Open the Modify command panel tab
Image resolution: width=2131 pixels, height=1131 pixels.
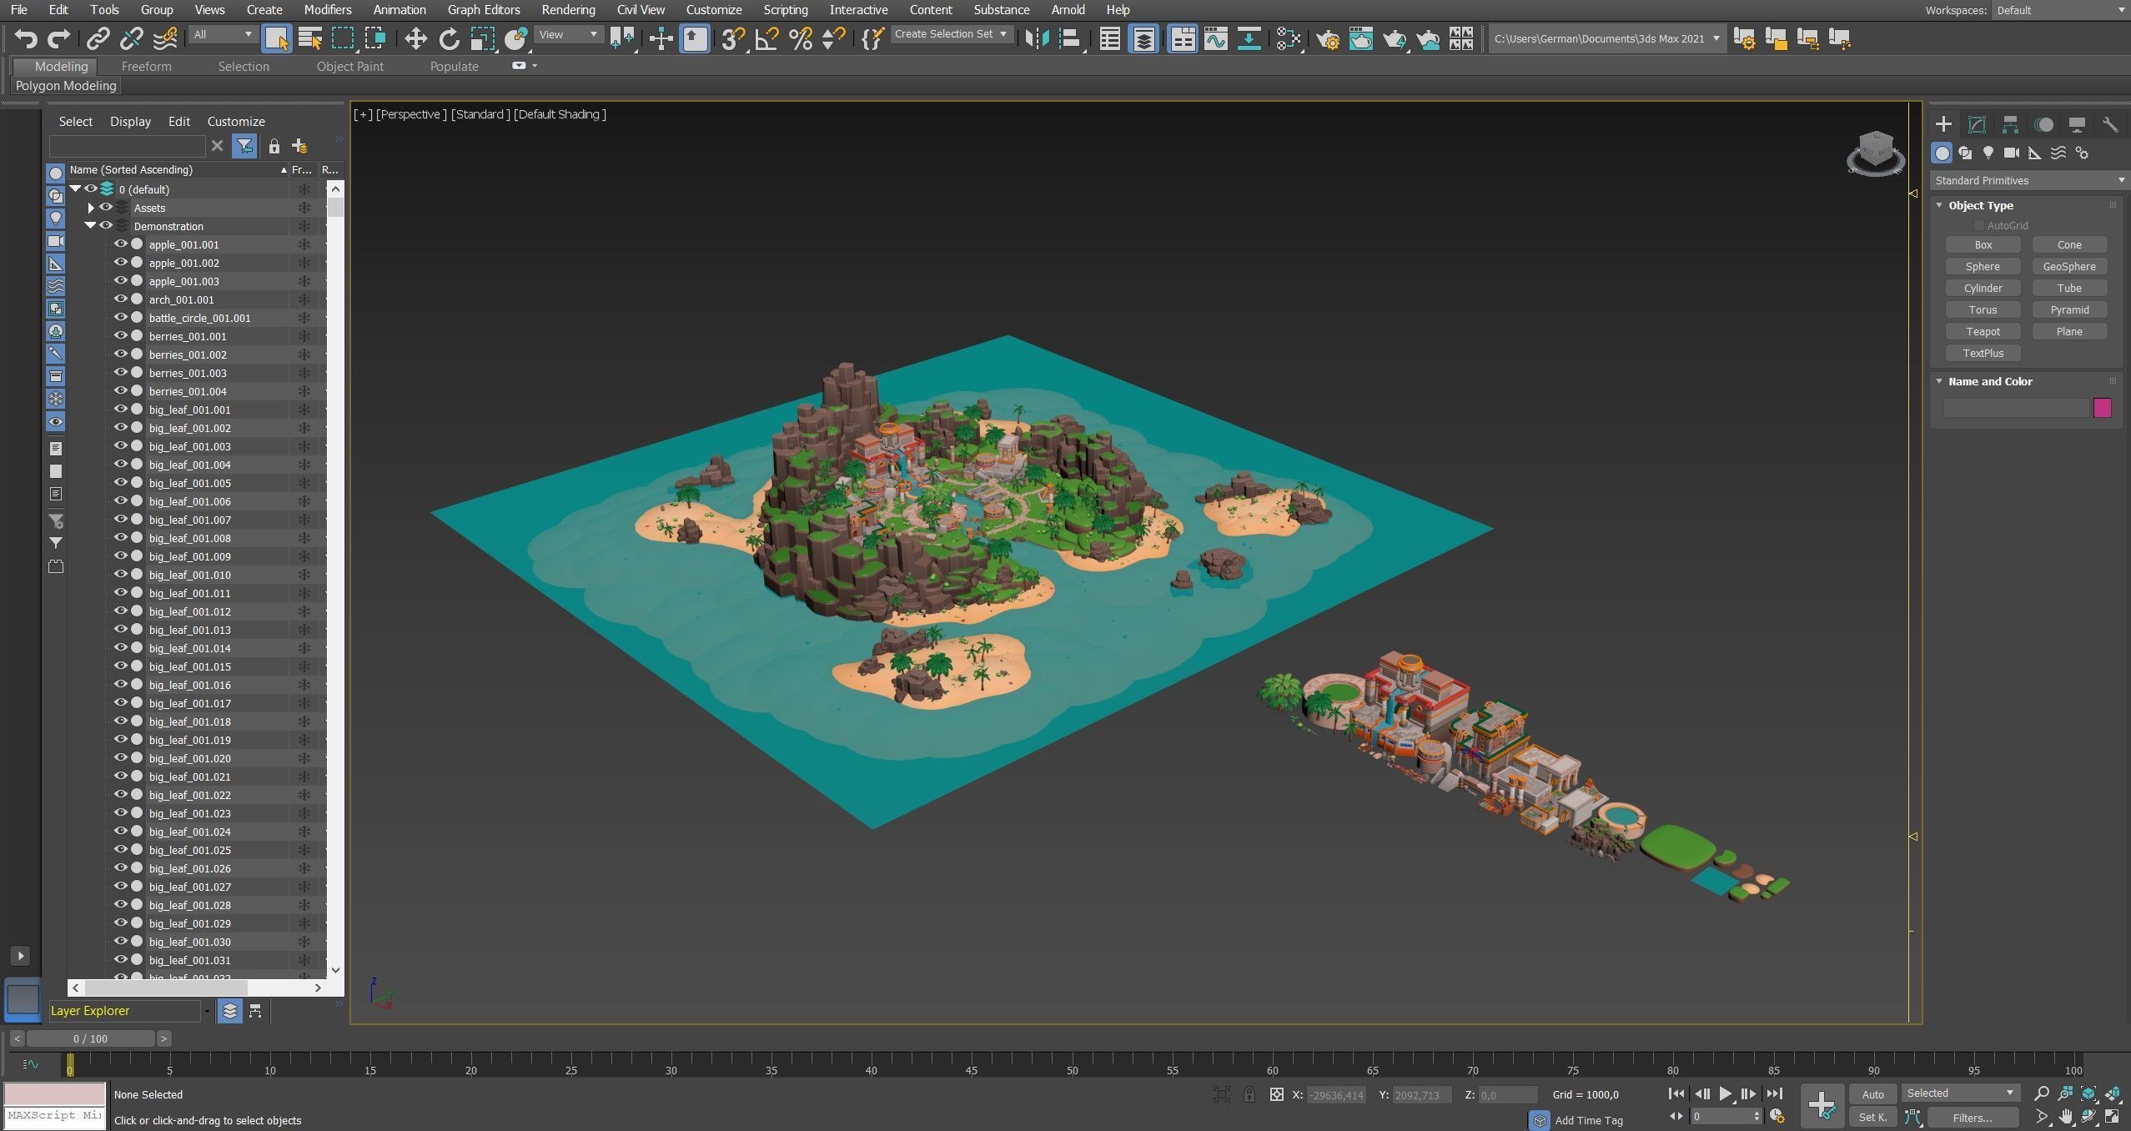(x=1977, y=124)
